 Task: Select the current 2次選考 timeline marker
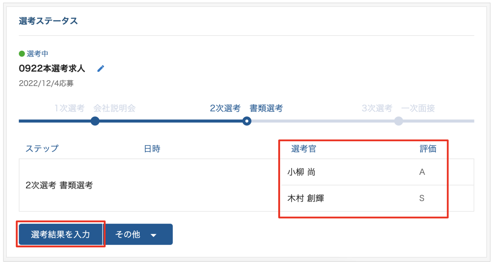click(247, 121)
